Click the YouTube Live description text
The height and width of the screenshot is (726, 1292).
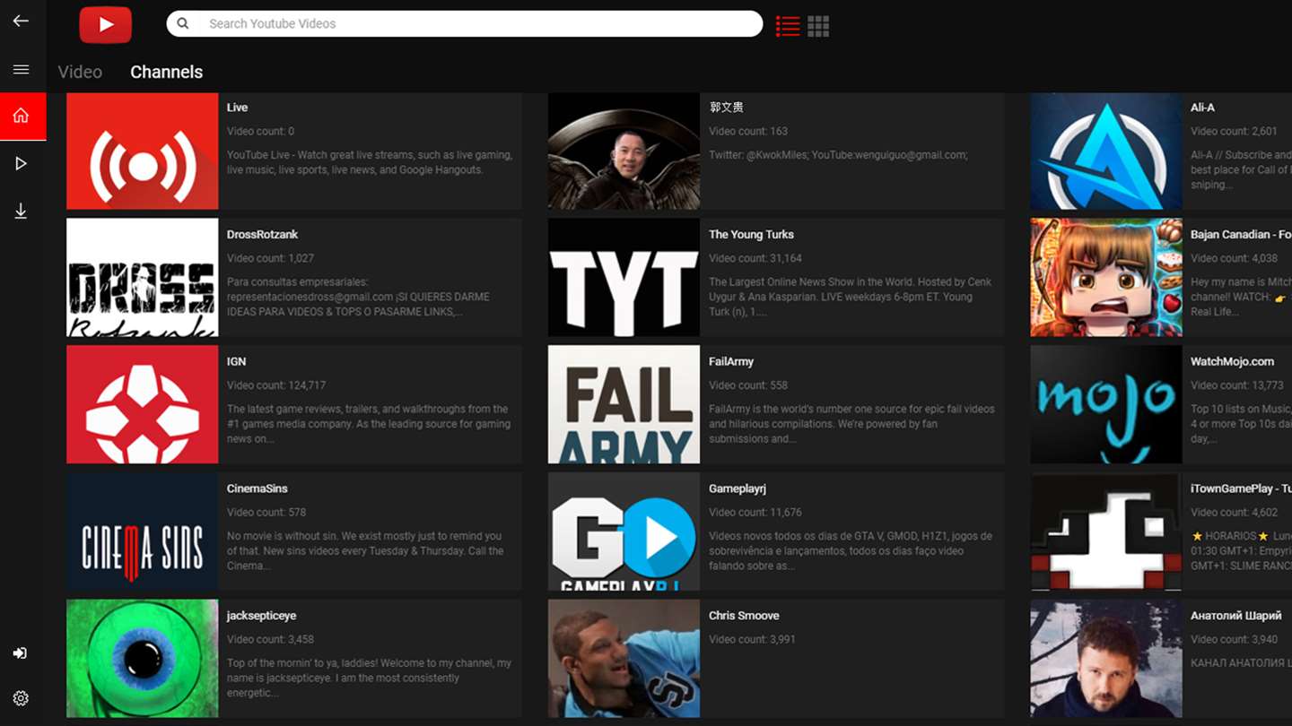coord(370,162)
